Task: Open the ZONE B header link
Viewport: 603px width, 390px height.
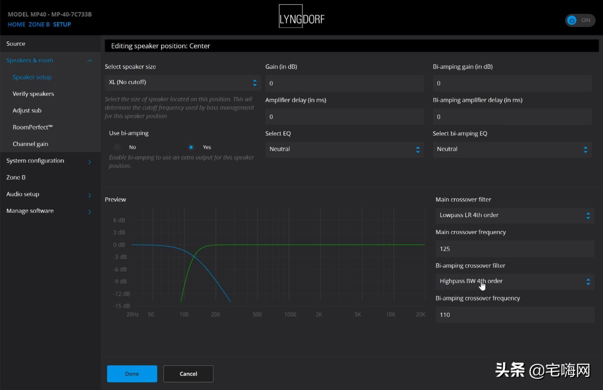Action: [39, 24]
